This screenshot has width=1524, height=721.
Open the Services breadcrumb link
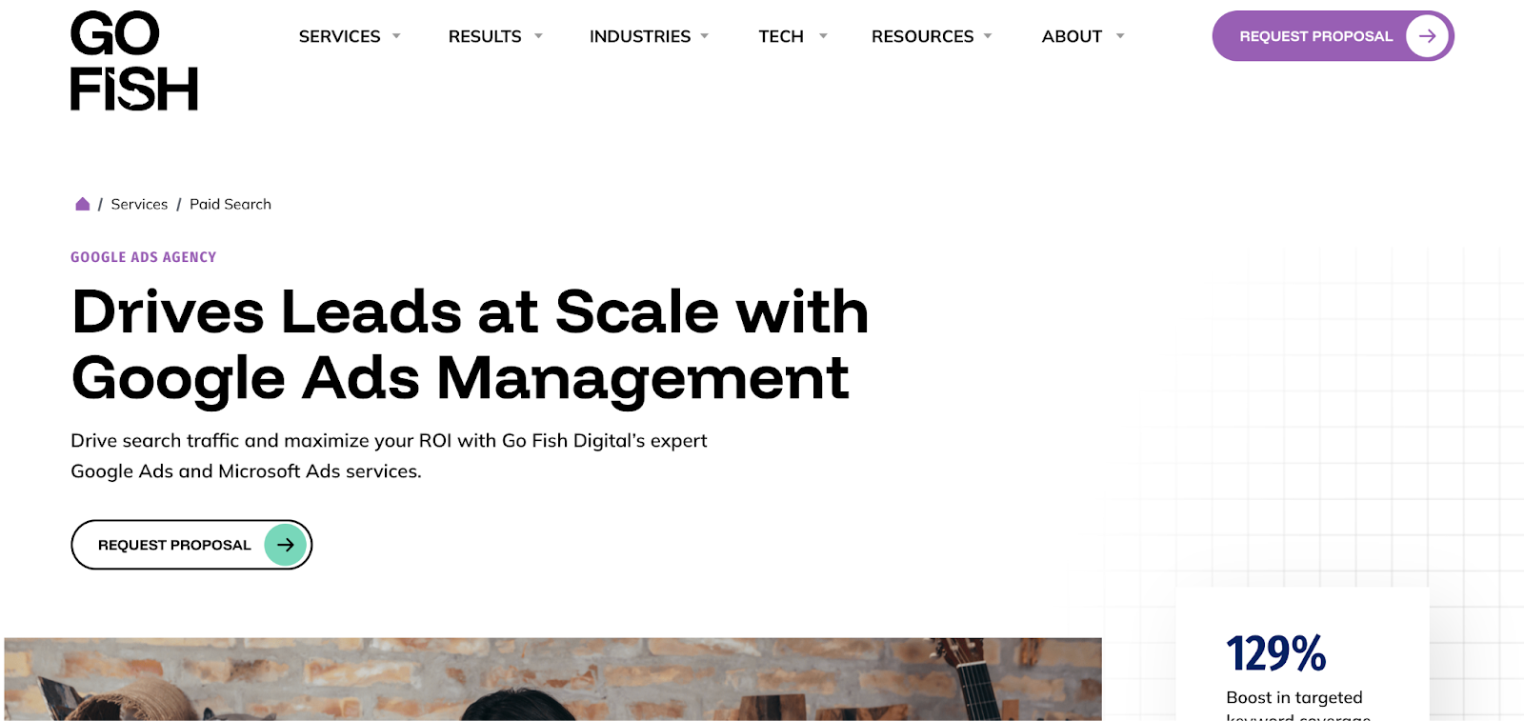(139, 203)
